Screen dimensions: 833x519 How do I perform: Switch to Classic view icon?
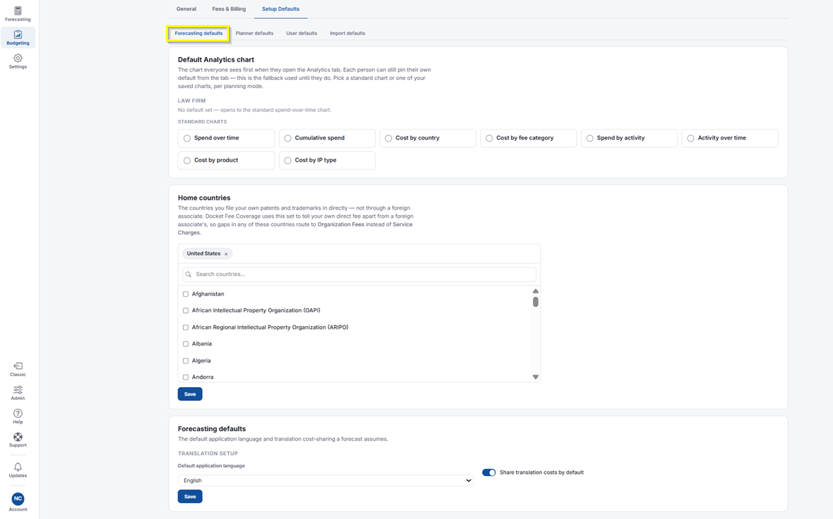pyautogui.click(x=18, y=369)
